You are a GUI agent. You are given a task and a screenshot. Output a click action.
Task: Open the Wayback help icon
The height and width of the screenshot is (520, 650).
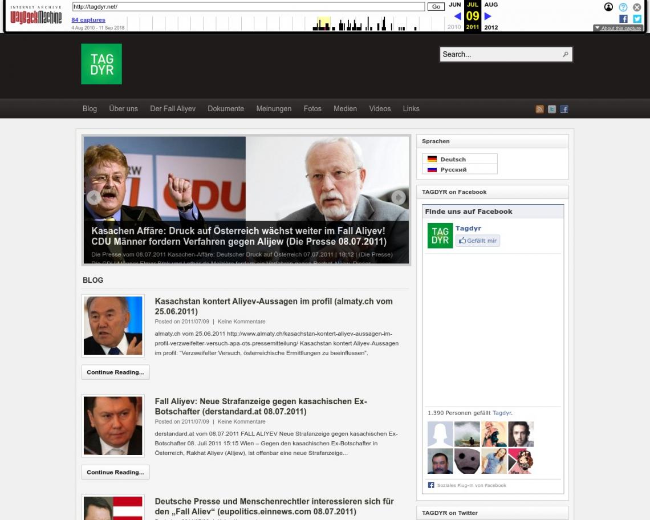click(x=623, y=7)
